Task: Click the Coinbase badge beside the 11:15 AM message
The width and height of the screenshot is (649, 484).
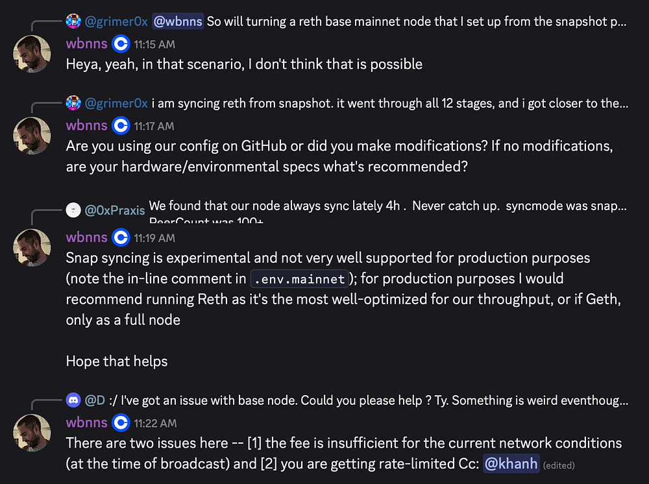Action: coord(121,44)
